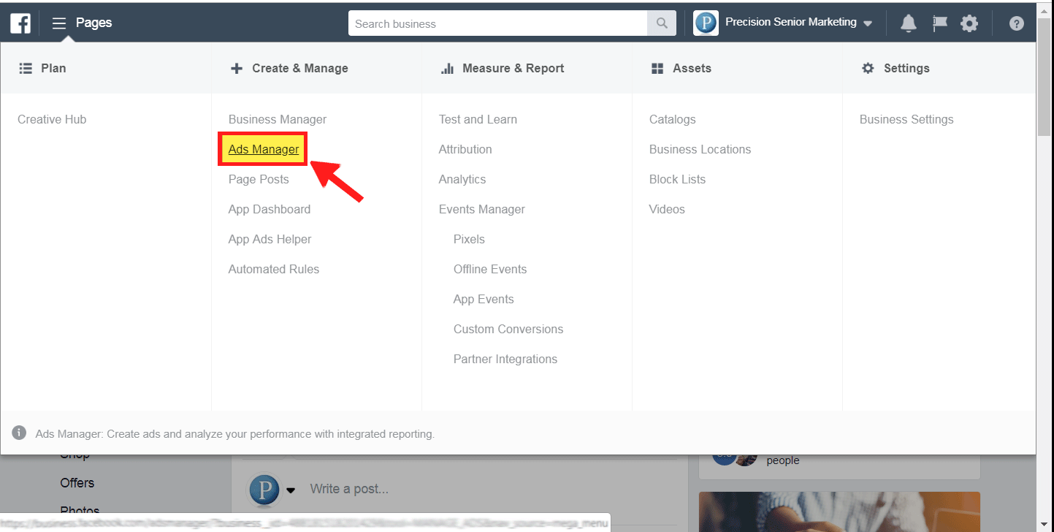Click the Facebook logo icon
This screenshot has height=532, width=1054.
click(x=20, y=23)
